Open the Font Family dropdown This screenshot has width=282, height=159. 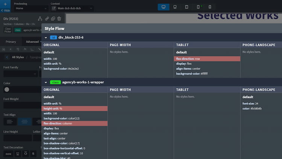(20, 74)
